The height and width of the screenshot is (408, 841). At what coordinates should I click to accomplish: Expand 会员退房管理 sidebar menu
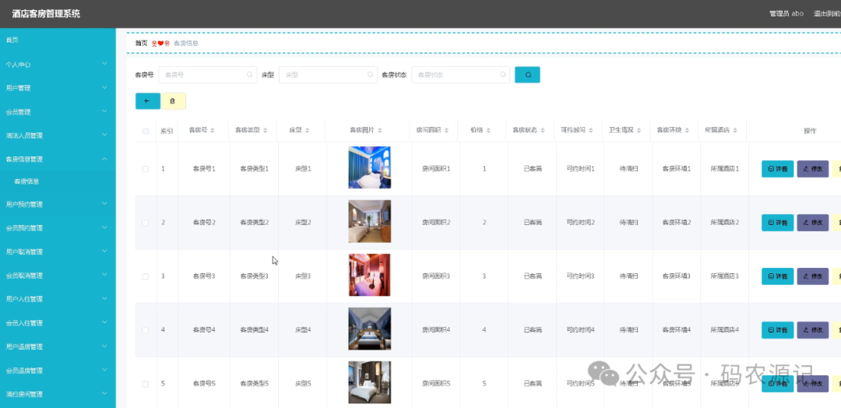coord(58,371)
